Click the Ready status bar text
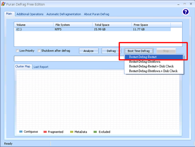This screenshot has width=195, height=147. click(8, 144)
